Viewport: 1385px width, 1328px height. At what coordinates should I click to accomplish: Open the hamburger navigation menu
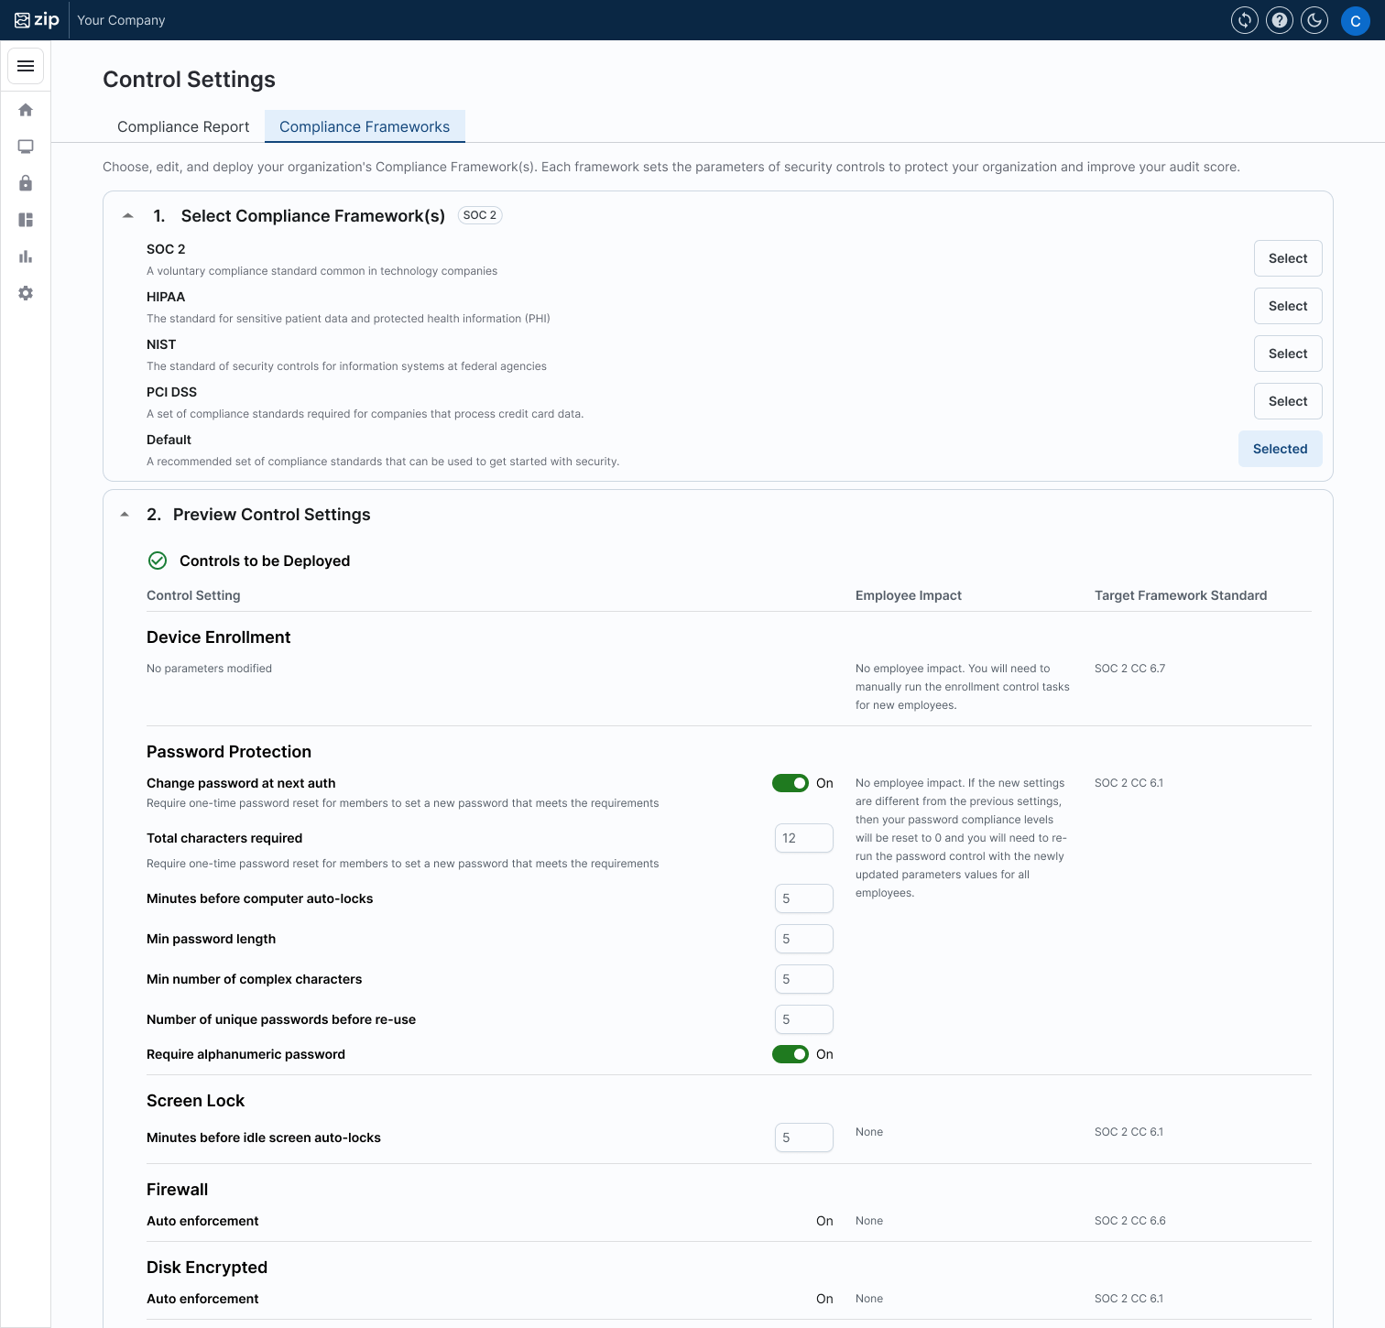26,66
